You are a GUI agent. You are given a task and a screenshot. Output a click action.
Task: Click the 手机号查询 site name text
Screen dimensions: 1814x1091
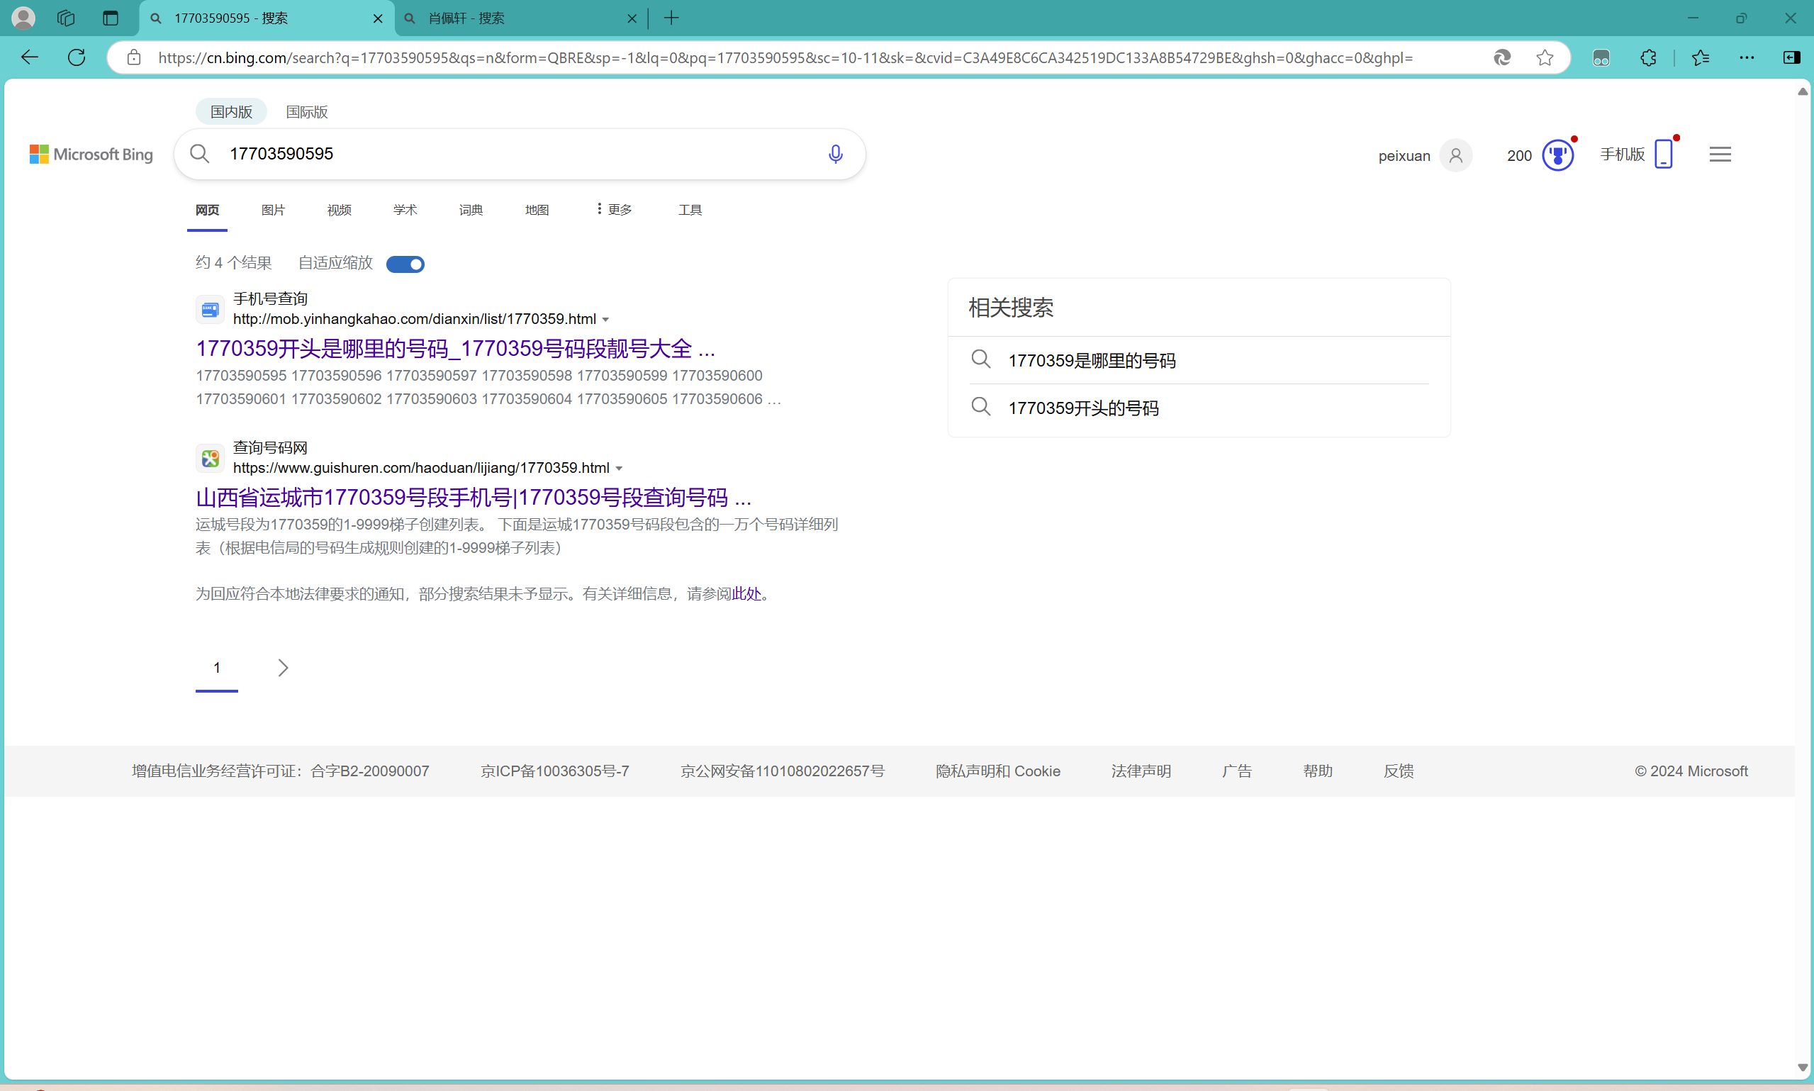tap(271, 298)
